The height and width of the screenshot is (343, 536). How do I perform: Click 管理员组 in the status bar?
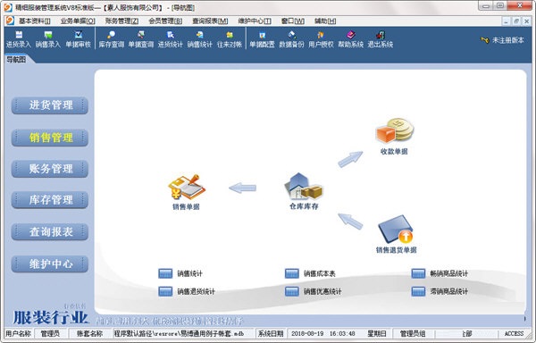pos(412,334)
